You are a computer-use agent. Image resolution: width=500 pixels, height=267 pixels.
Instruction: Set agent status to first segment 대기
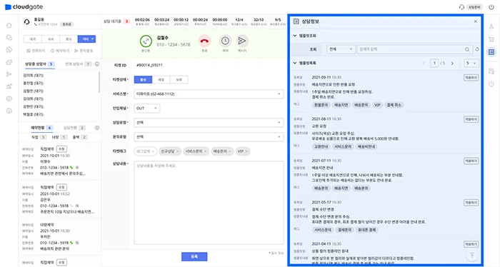pyautogui.click(x=33, y=39)
